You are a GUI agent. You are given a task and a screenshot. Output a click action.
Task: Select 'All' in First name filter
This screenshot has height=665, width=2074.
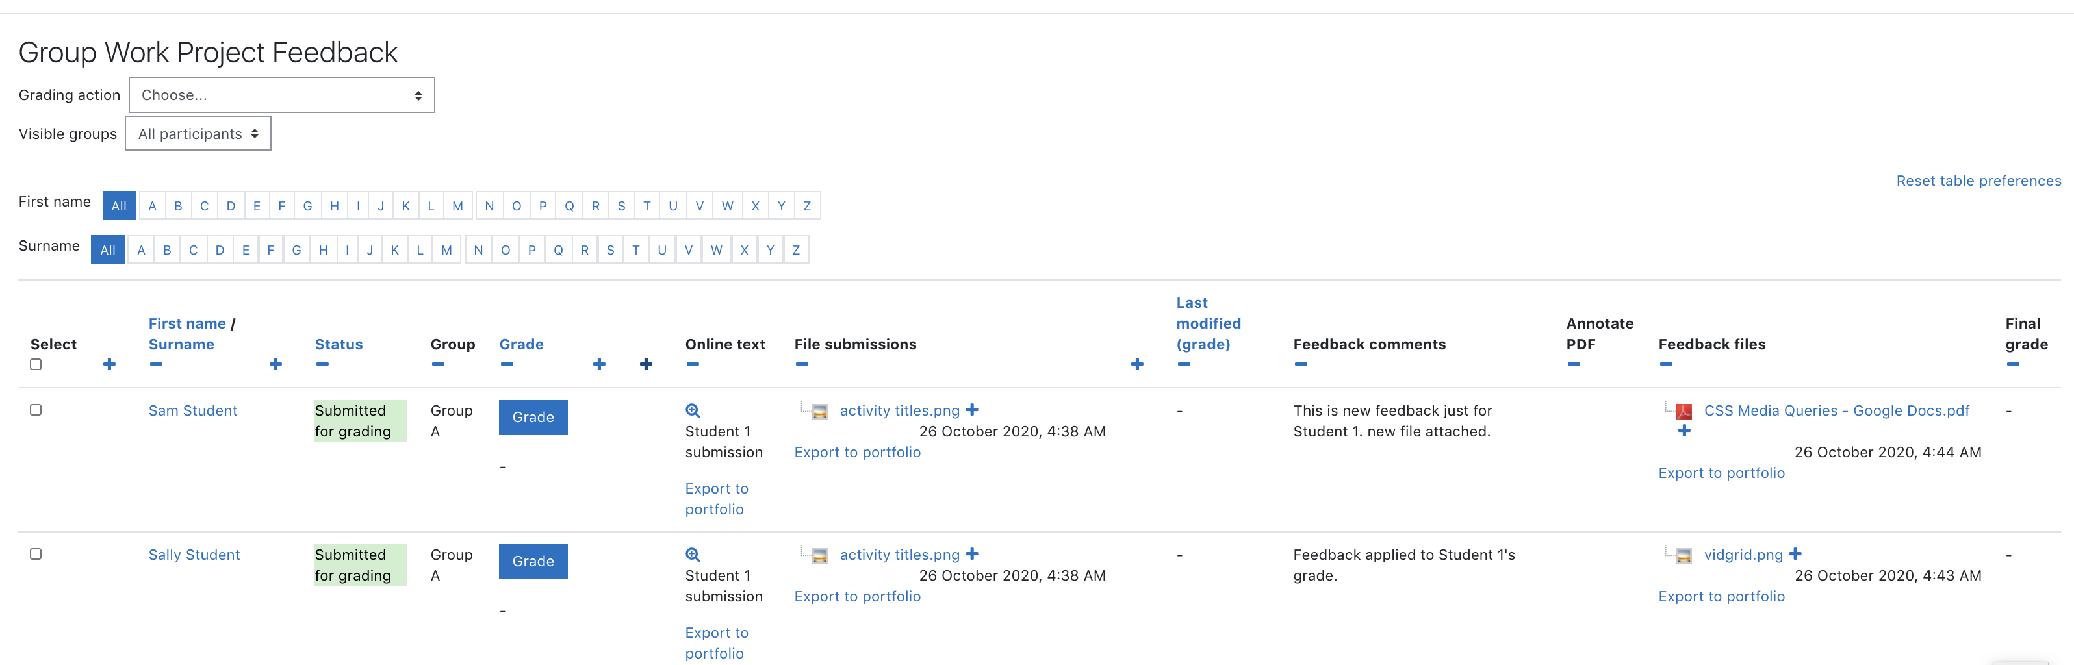click(119, 206)
